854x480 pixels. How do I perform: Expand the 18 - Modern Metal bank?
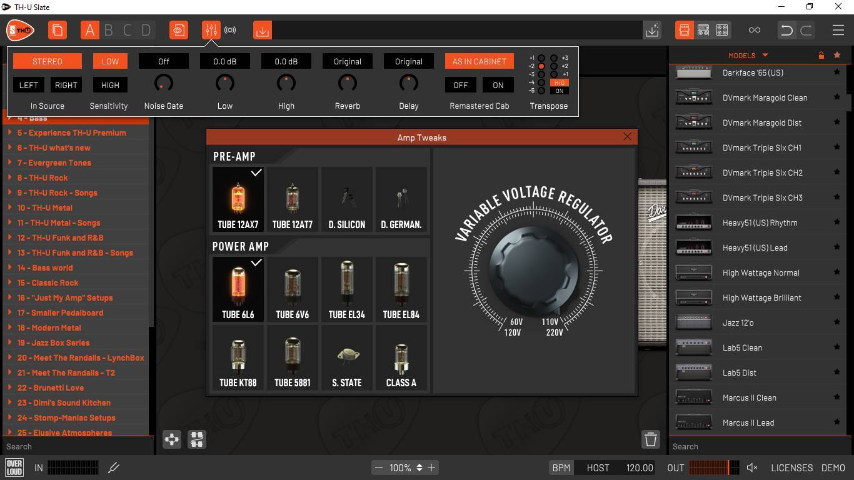click(10, 327)
